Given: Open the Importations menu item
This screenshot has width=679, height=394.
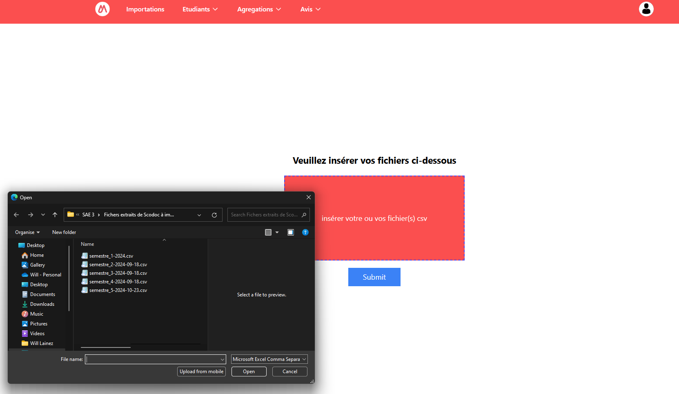Looking at the screenshot, I should (145, 9).
